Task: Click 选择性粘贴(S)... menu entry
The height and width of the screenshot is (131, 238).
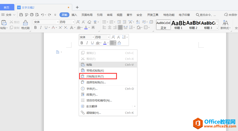Action: (x=96, y=82)
